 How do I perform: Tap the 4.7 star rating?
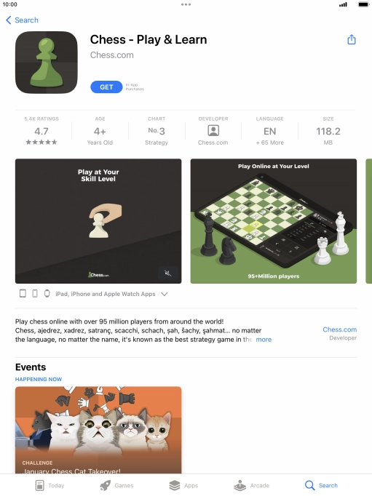point(41,131)
